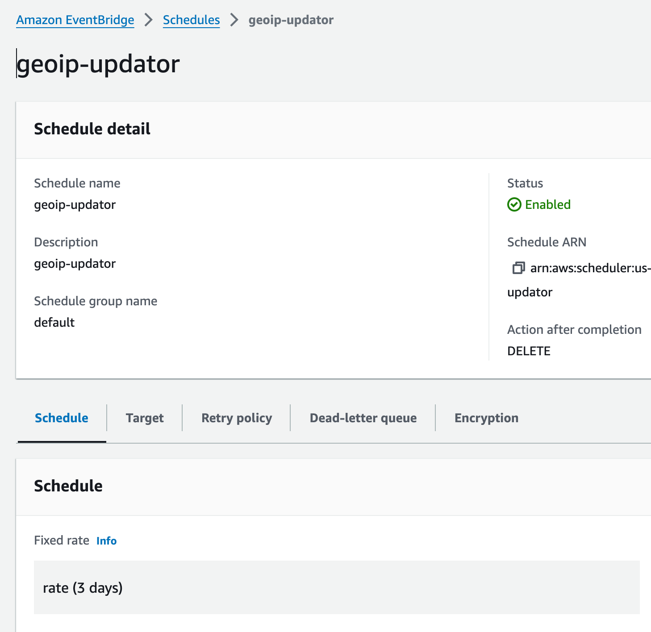Click the Enabled status text
The width and height of the screenshot is (651, 632).
(548, 204)
